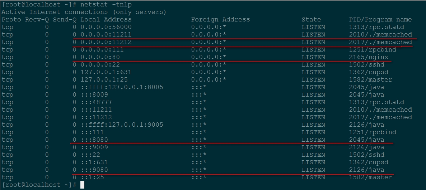The width and height of the screenshot is (426, 190).
Task: Click 2126/java in the :::9080 row
Action: click(366, 170)
